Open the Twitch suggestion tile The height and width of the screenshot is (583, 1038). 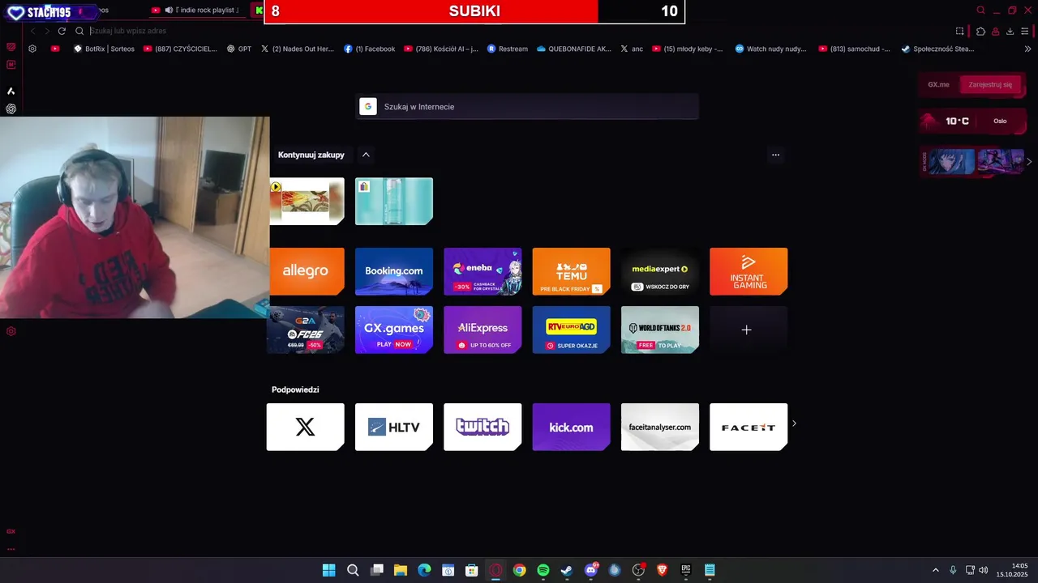(x=483, y=427)
